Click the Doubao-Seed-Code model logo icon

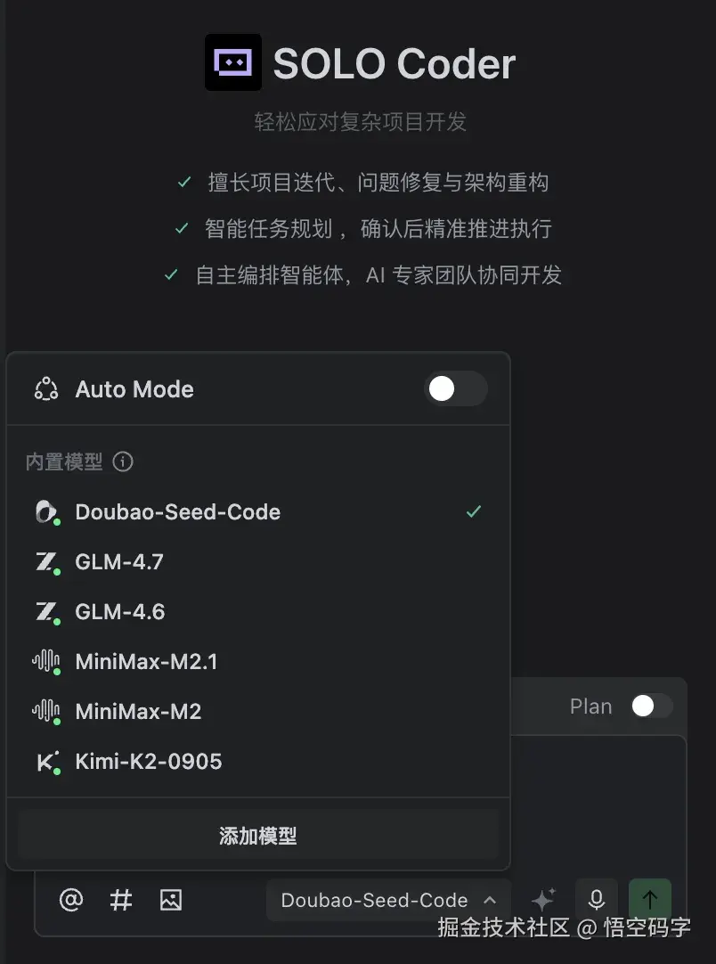coord(45,511)
